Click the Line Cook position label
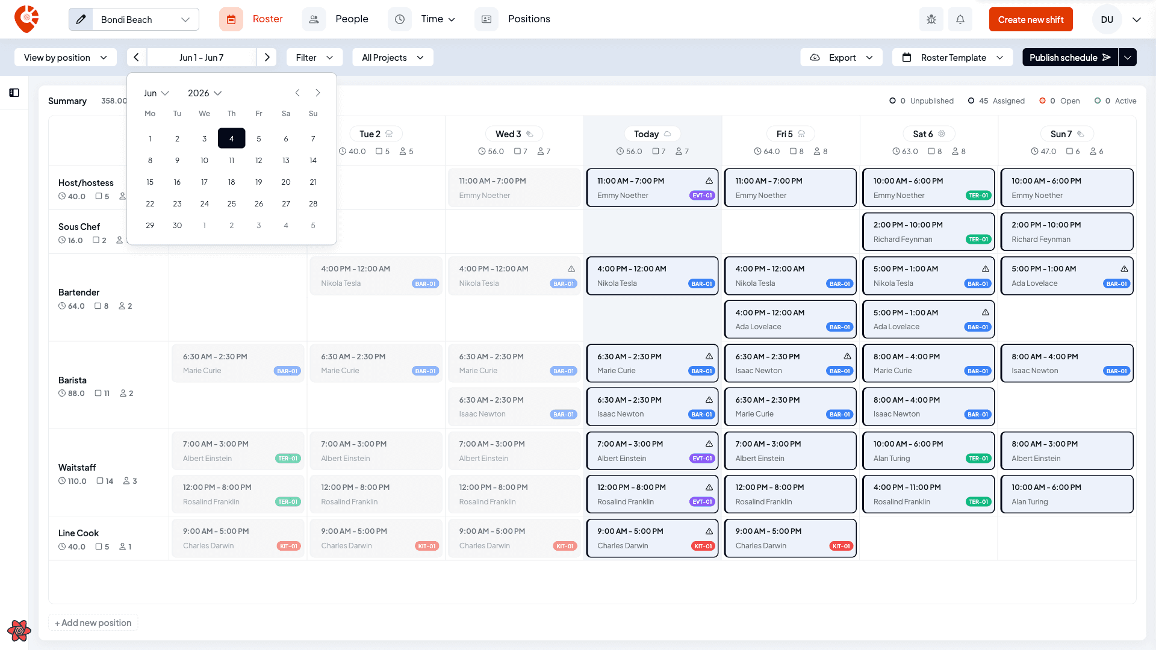The width and height of the screenshot is (1156, 650). (x=78, y=533)
